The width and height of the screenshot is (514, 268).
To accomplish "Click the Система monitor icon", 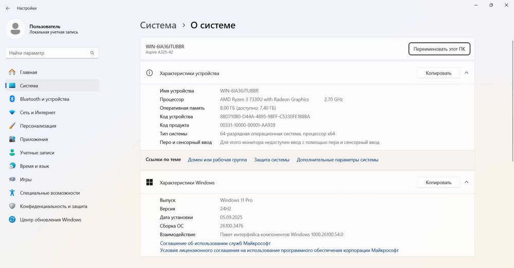I will pyautogui.click(x=12, y=85).
